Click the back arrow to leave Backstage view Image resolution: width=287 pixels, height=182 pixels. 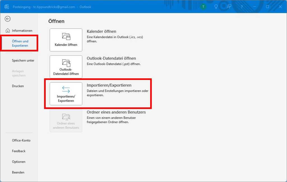coord(8,19)
